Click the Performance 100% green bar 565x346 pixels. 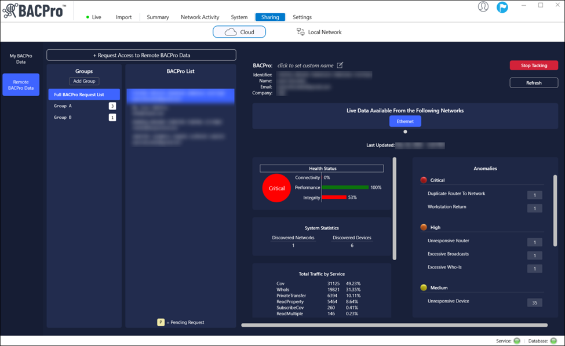click(345, 187)
